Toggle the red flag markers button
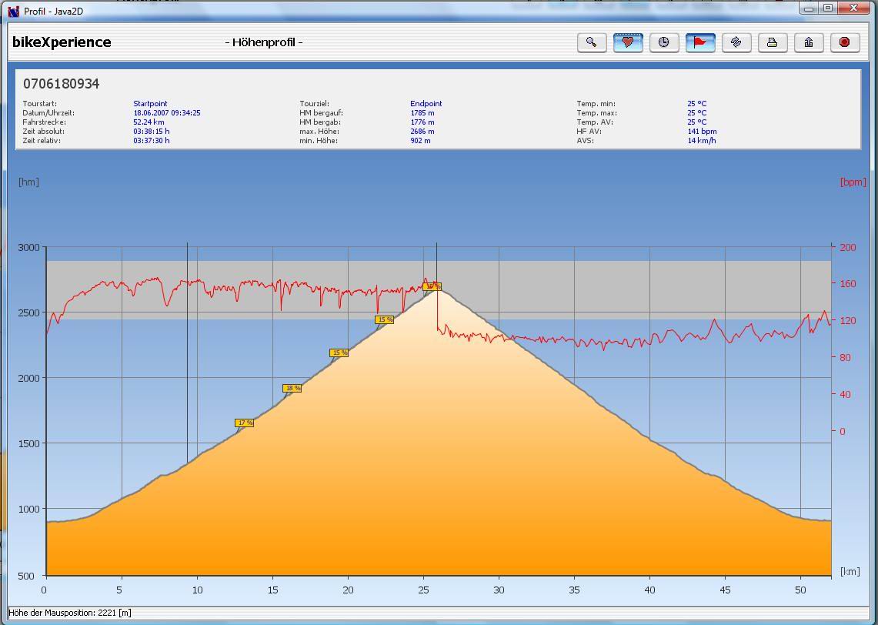Screen dimensions: 878x625 tap(700, 42)
